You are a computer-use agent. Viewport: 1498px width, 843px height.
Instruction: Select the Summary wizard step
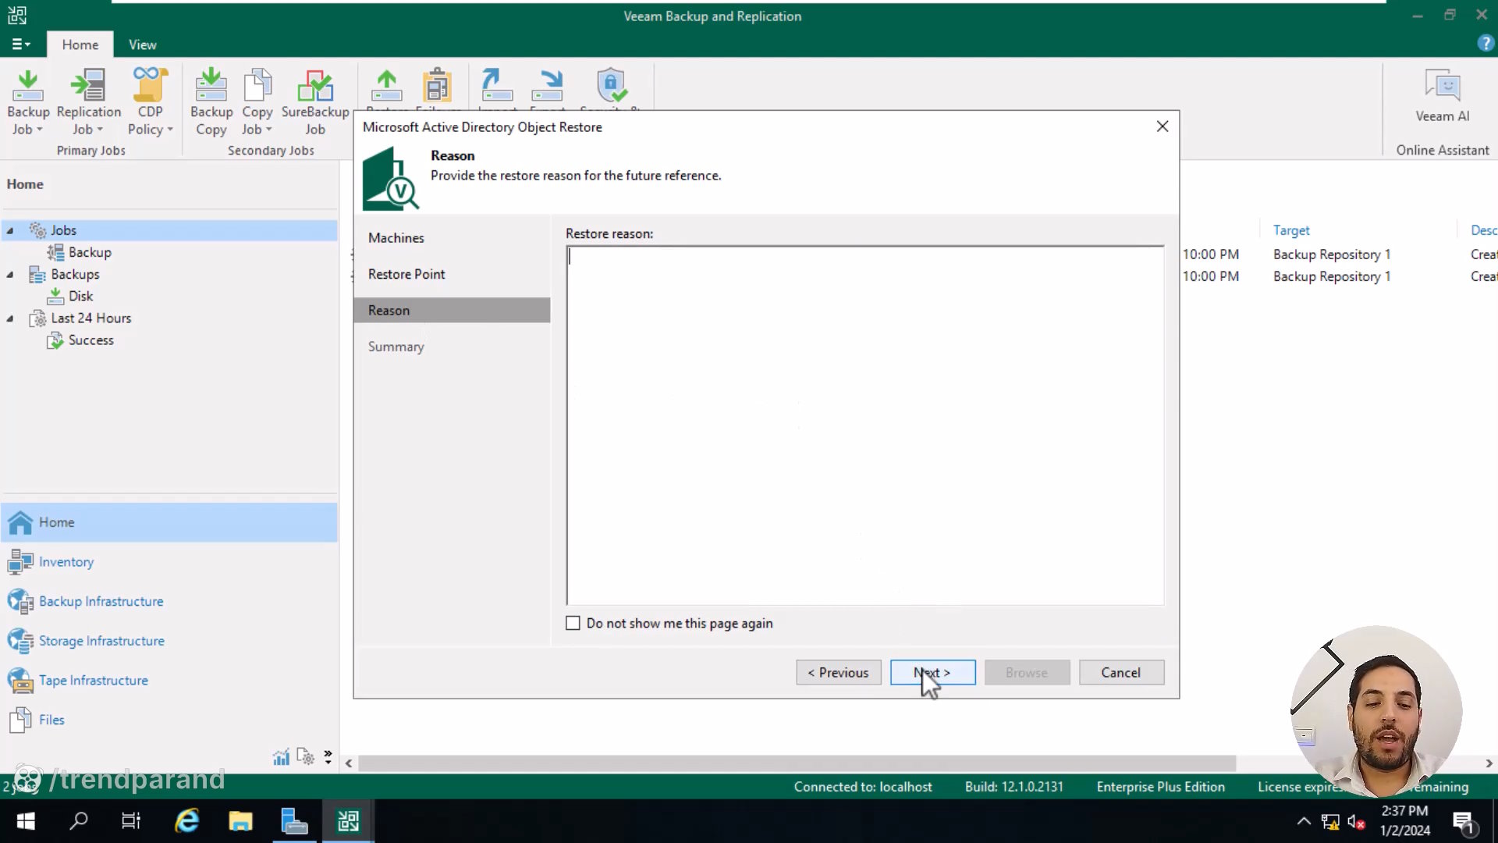click(396, 347)
